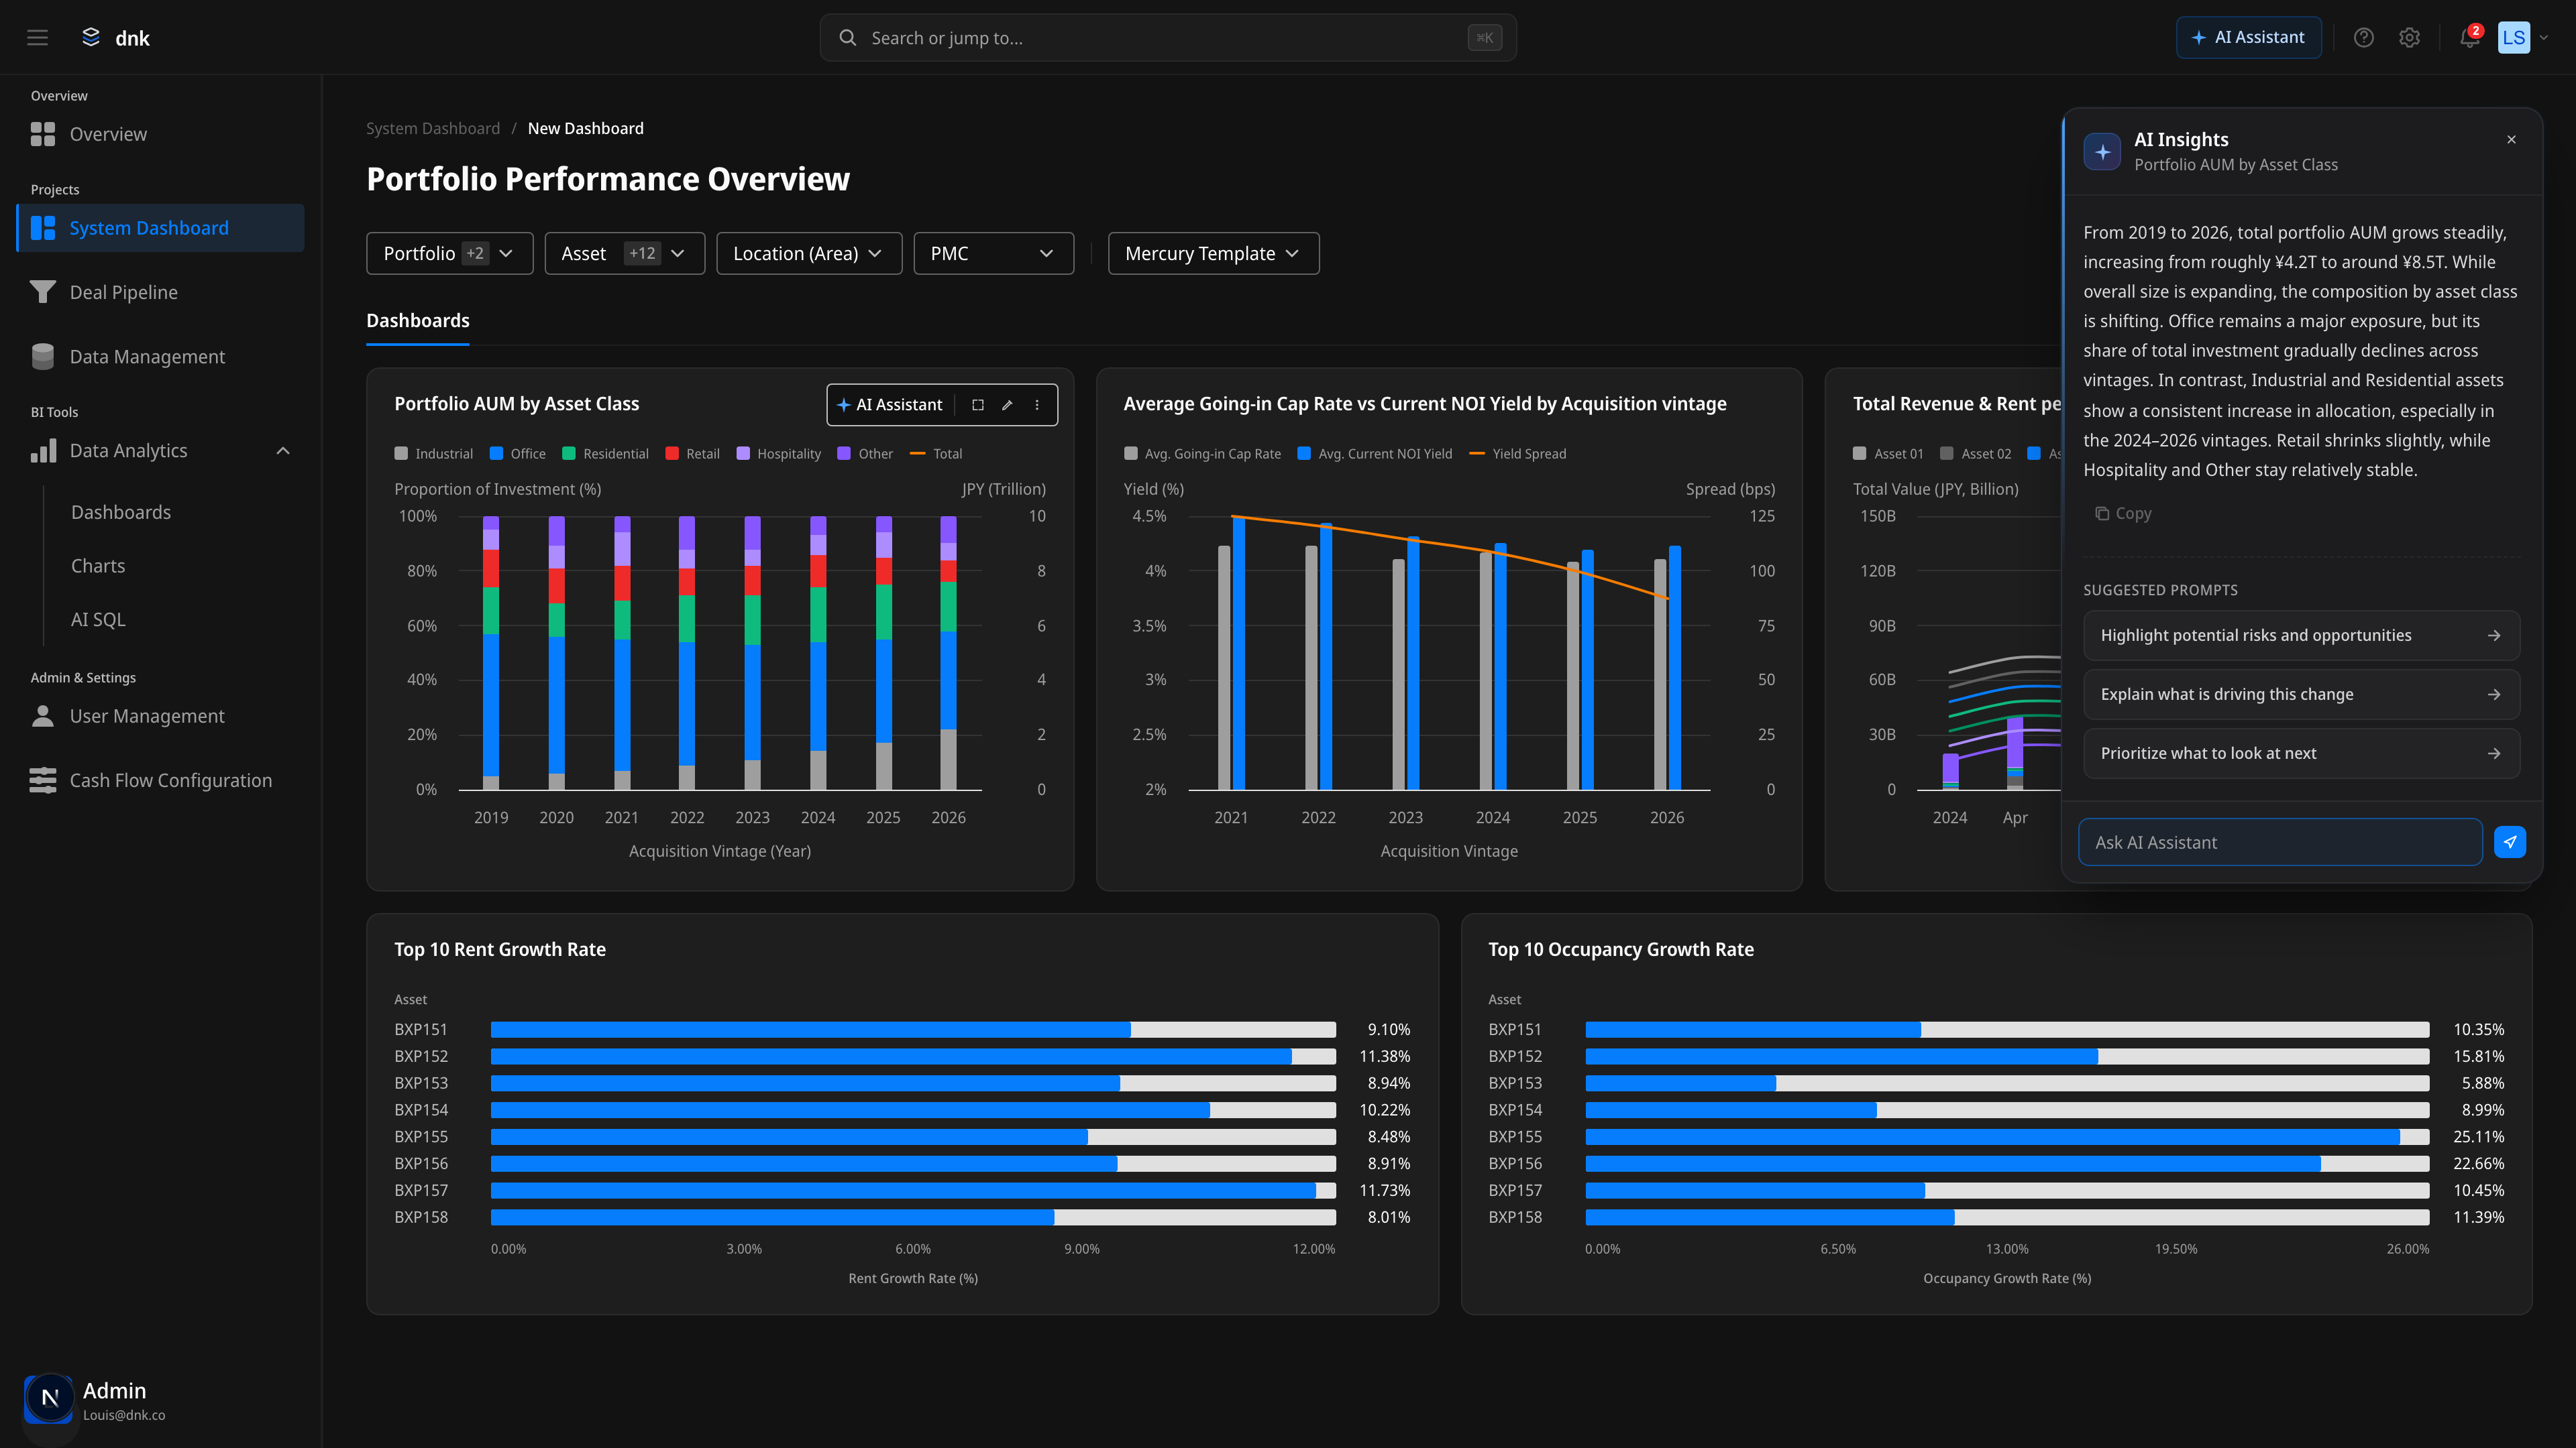
Task: Click Copy under the AI insight text
Action: tap(2123, 514)
